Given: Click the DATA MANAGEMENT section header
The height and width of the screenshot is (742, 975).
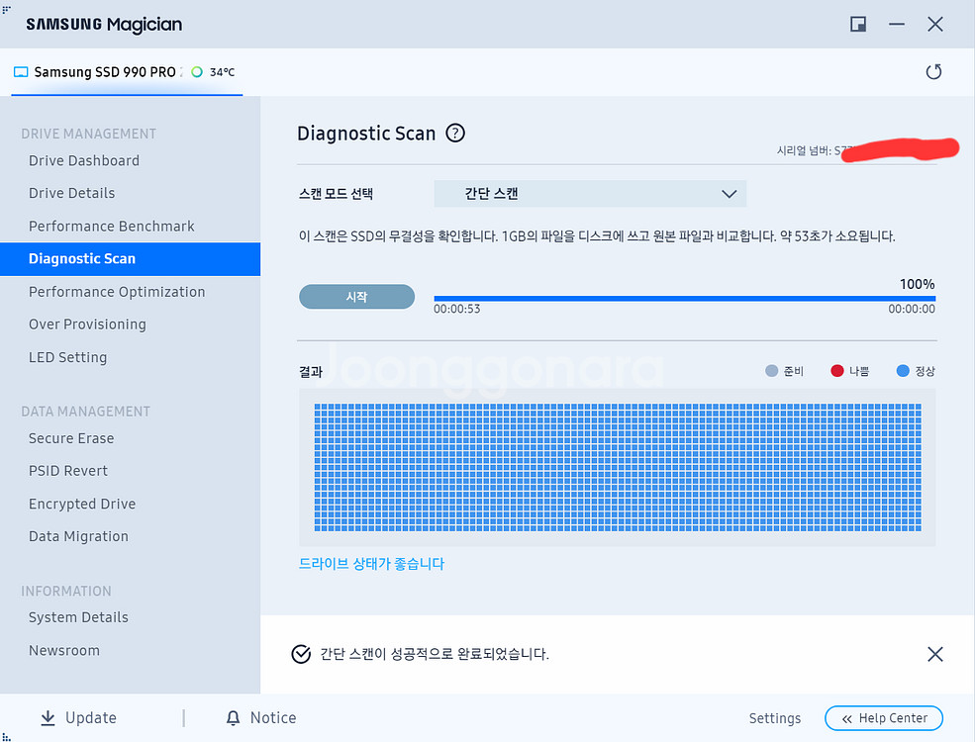Looking at the screenshot, I should click(x=85, y=412).
